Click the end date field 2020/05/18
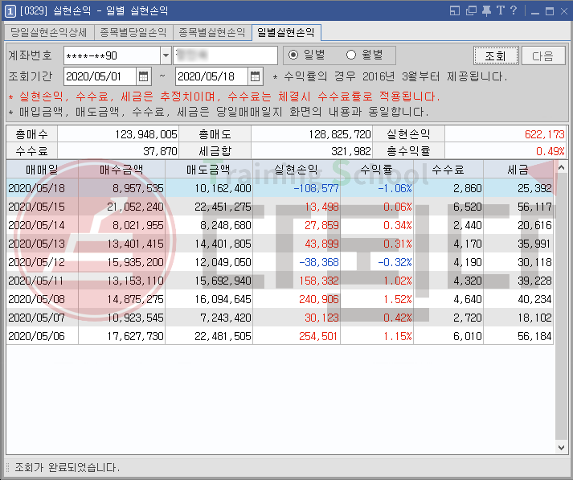The width and height of the screenshot is (573, 480). click(x=211, y=76)
